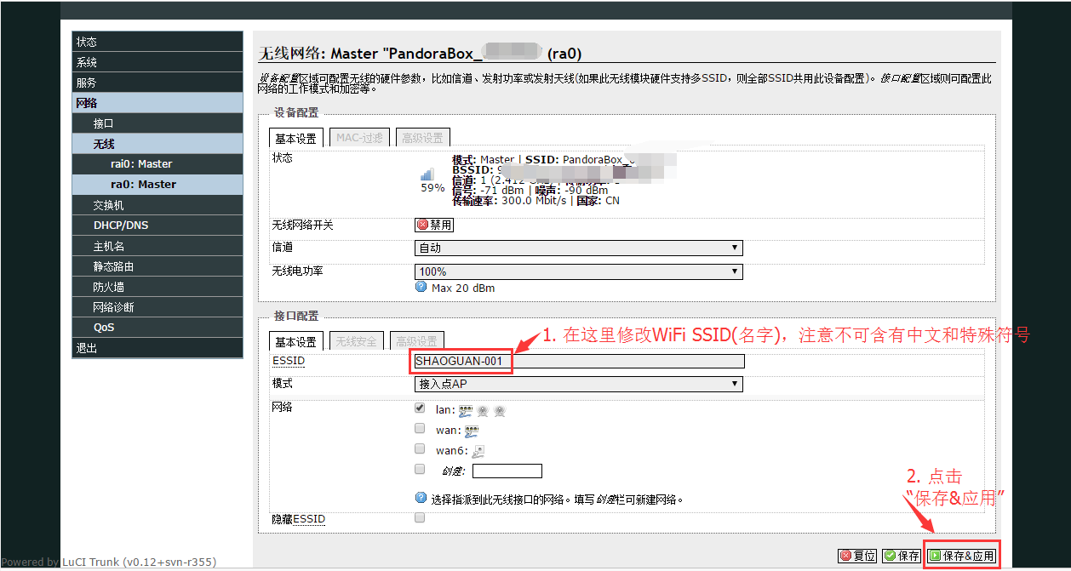Image resolution: width=1071 pixels, height=571 pixels.
Task: Switch to device 基本设置 tab
Action: click(295, 138)
